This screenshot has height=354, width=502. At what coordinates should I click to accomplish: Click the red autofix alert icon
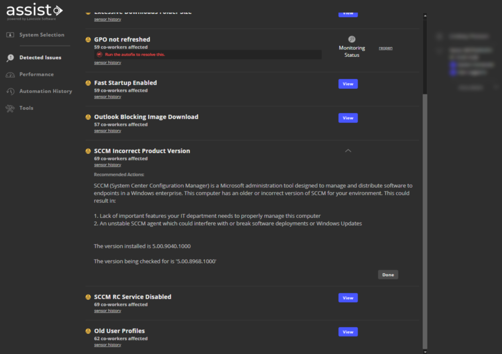100,54
